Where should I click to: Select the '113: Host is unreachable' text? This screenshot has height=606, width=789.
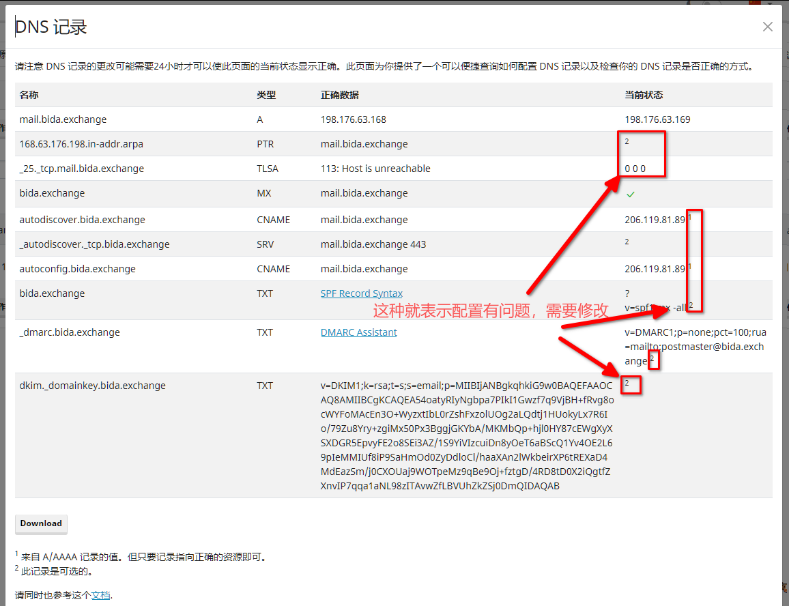point(375,169)
